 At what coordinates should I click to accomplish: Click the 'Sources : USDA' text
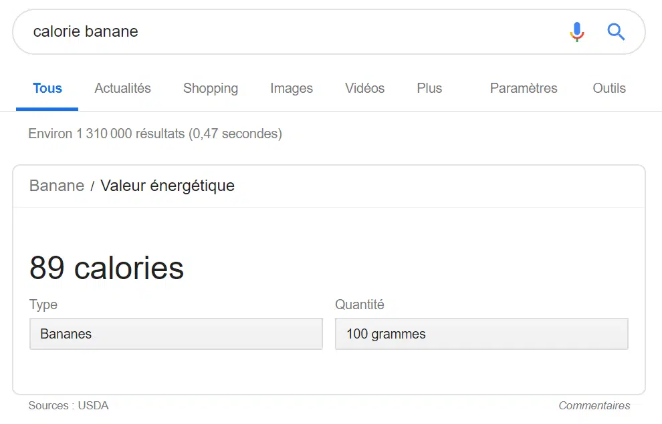tap(68, 405)
